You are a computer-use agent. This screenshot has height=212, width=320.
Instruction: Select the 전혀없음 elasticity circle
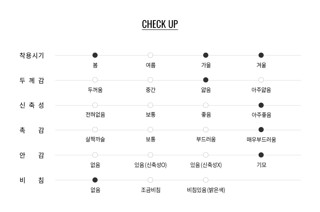[95, 105]
